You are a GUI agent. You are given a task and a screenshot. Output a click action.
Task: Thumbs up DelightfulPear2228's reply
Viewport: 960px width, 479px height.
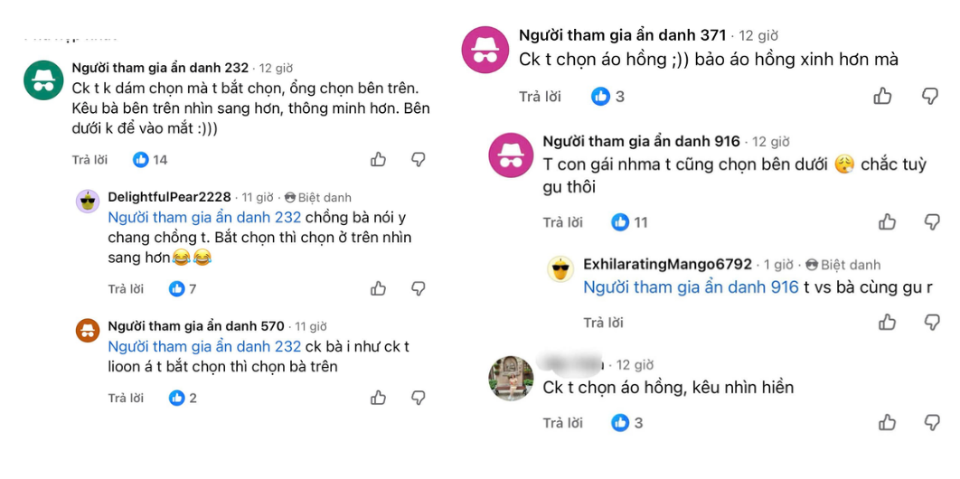pyautogui.click(x=379, y=288)
